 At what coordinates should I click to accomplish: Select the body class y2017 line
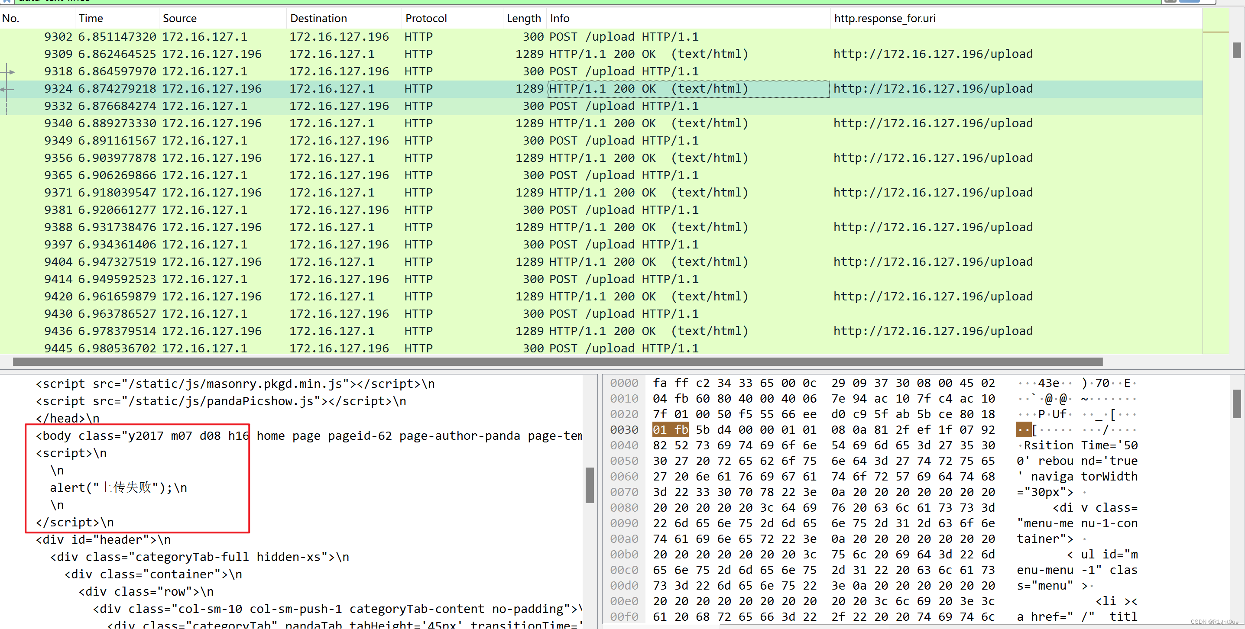pyautogui.click(x=309, y=436)
